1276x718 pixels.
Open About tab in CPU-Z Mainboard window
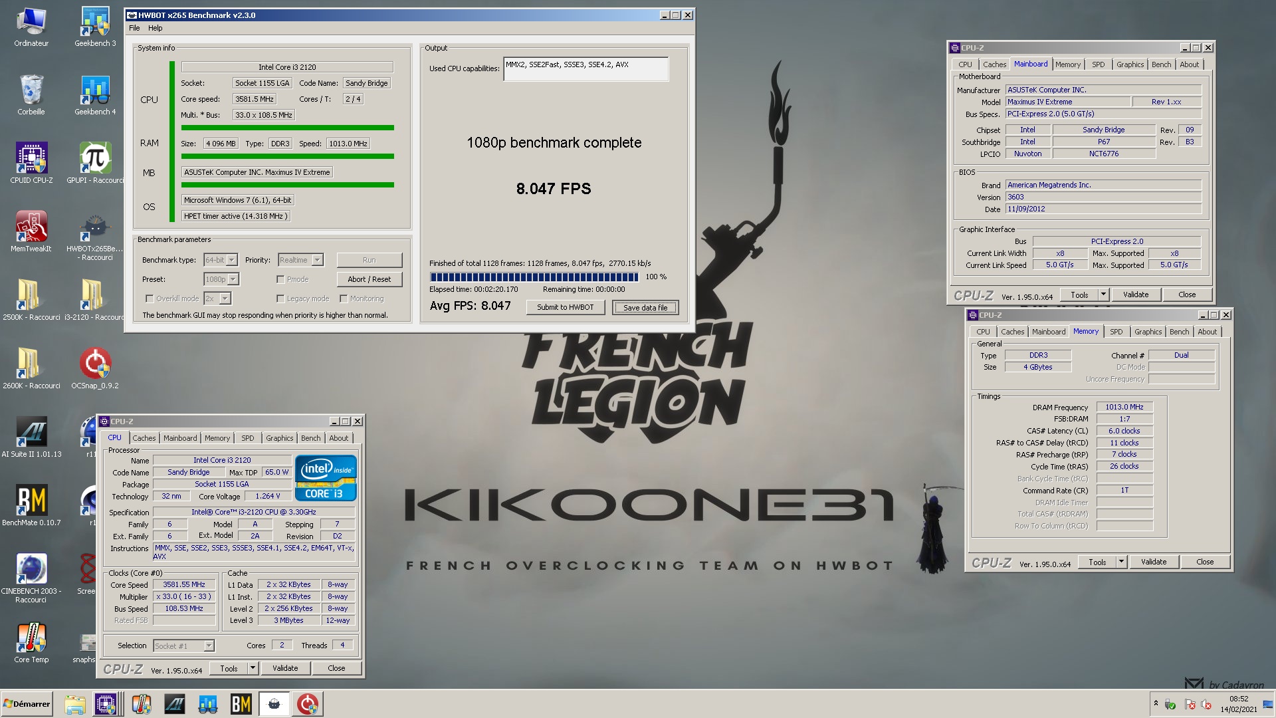[1189, 64]
